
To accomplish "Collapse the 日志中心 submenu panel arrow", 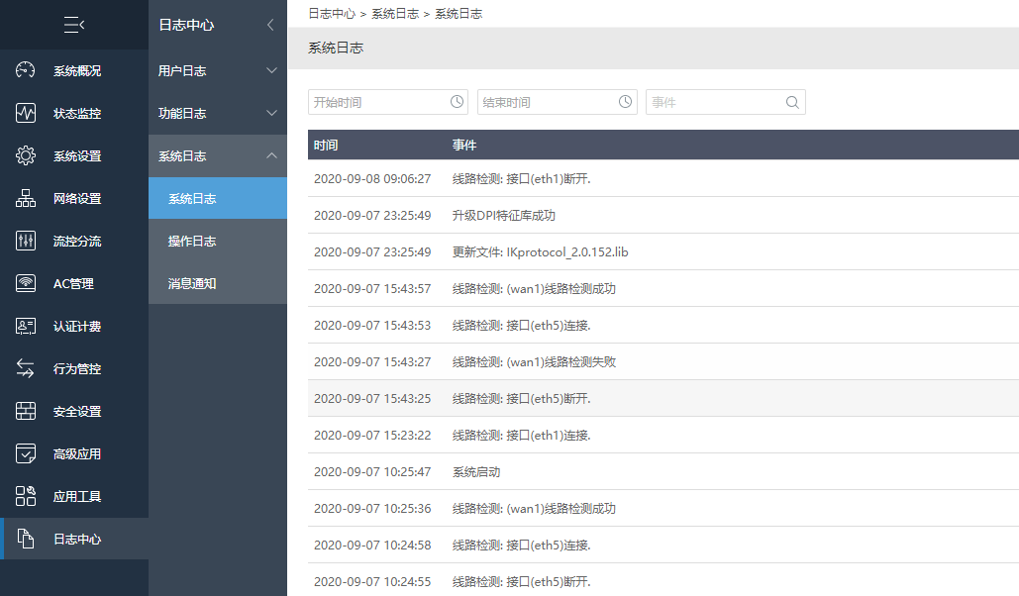I will click(x=270, y=25).
